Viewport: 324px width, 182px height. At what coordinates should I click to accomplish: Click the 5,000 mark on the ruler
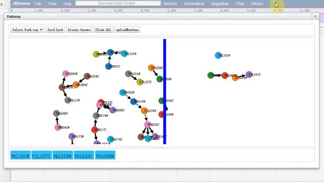pos(145,11)
